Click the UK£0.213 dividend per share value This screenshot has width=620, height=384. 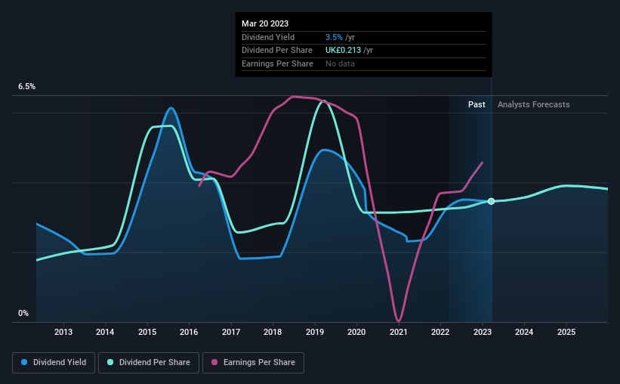[343, 51]
